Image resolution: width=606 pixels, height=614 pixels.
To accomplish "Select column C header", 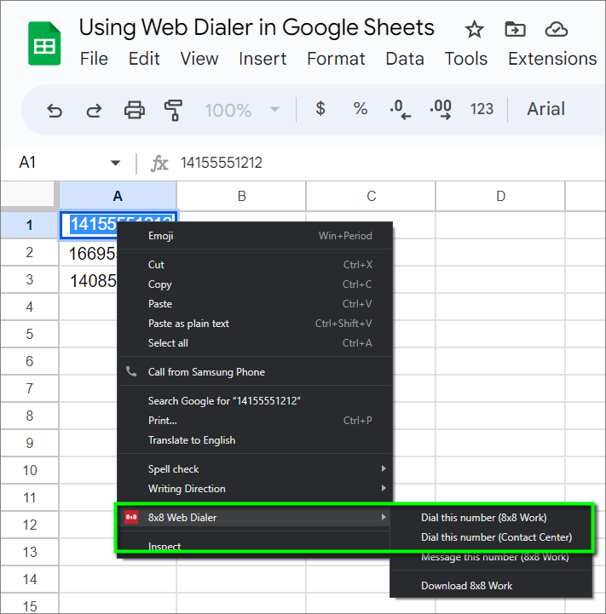I will coord(372,196).
